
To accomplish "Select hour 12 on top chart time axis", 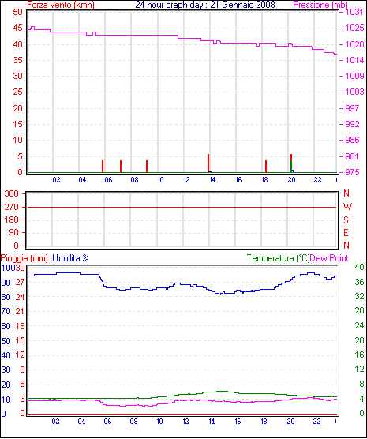I will point(186,180).
